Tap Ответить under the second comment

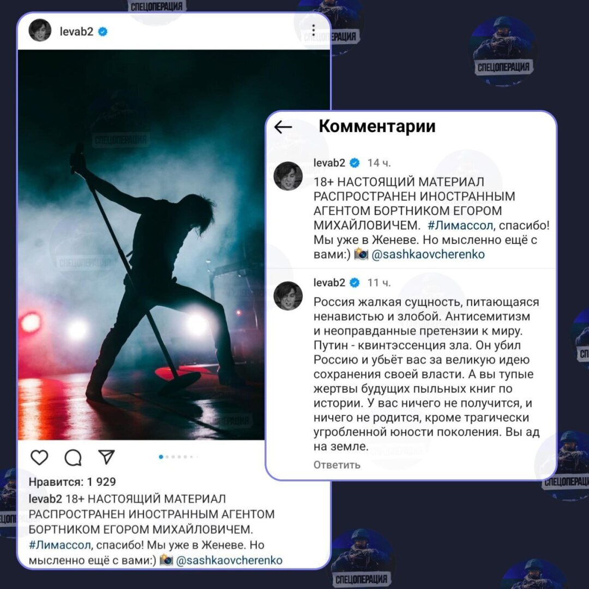[x=337, y=465]
